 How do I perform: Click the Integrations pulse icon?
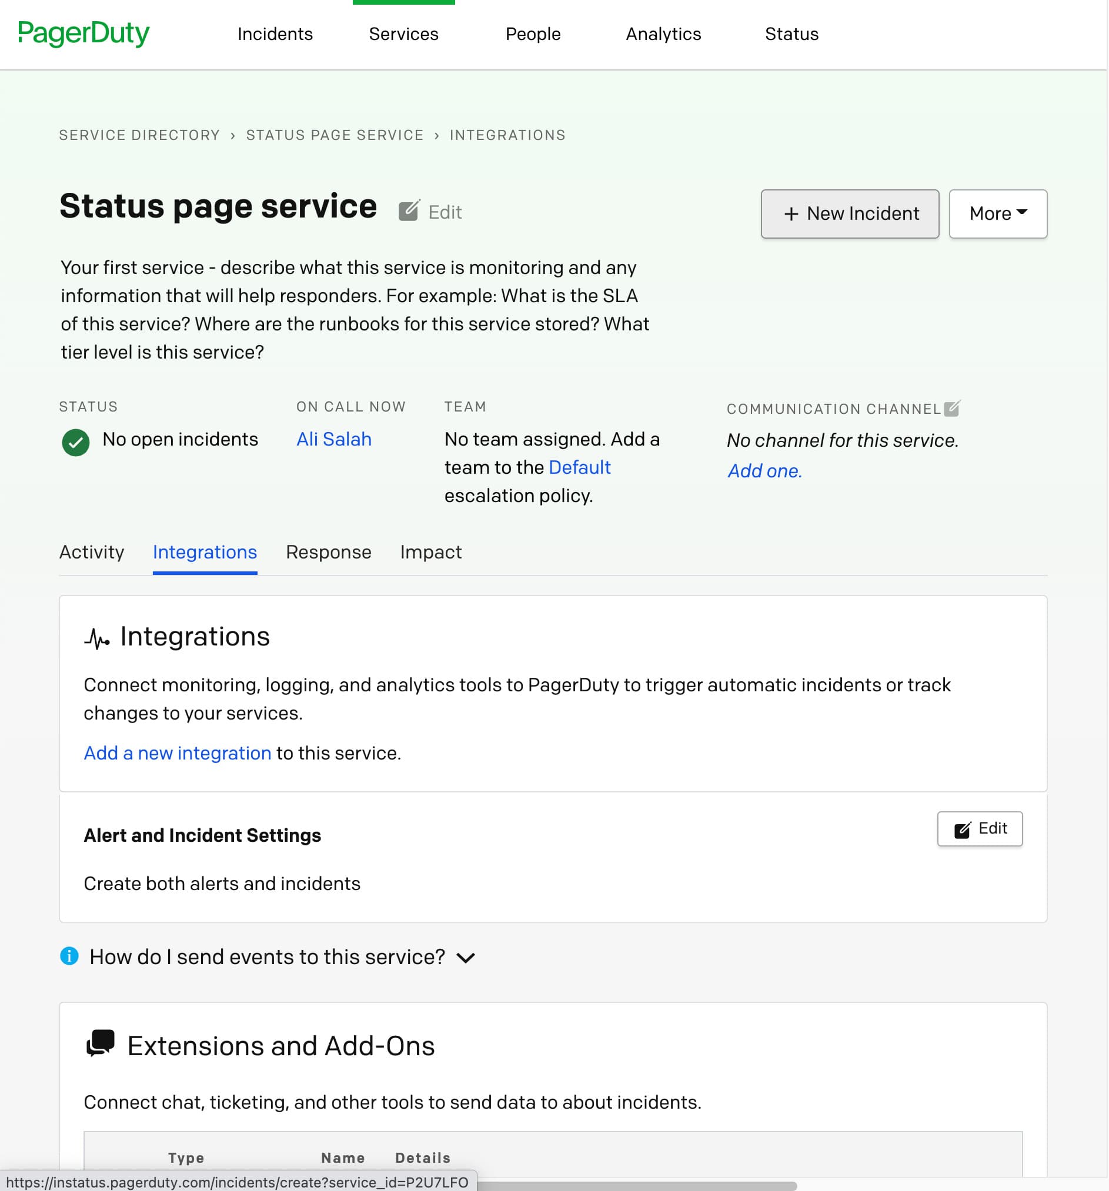click(96, 638)
